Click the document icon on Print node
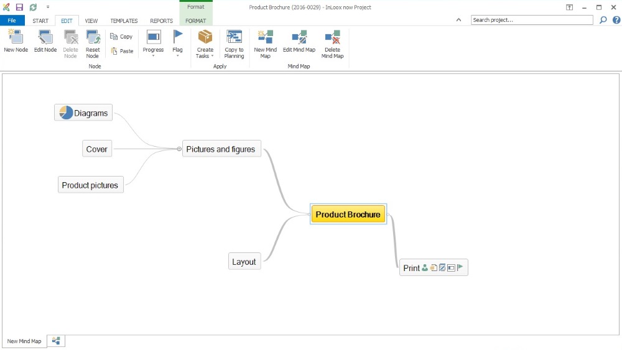Viewport: 622px width, 350px height. point(434,267)
